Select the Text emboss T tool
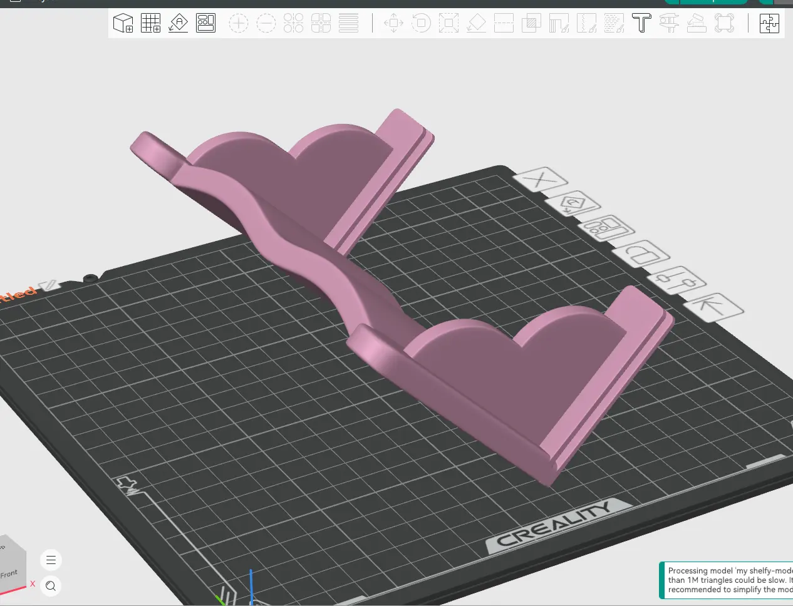The width and height of the screenshot is (793, 606). tap(641, 24)
